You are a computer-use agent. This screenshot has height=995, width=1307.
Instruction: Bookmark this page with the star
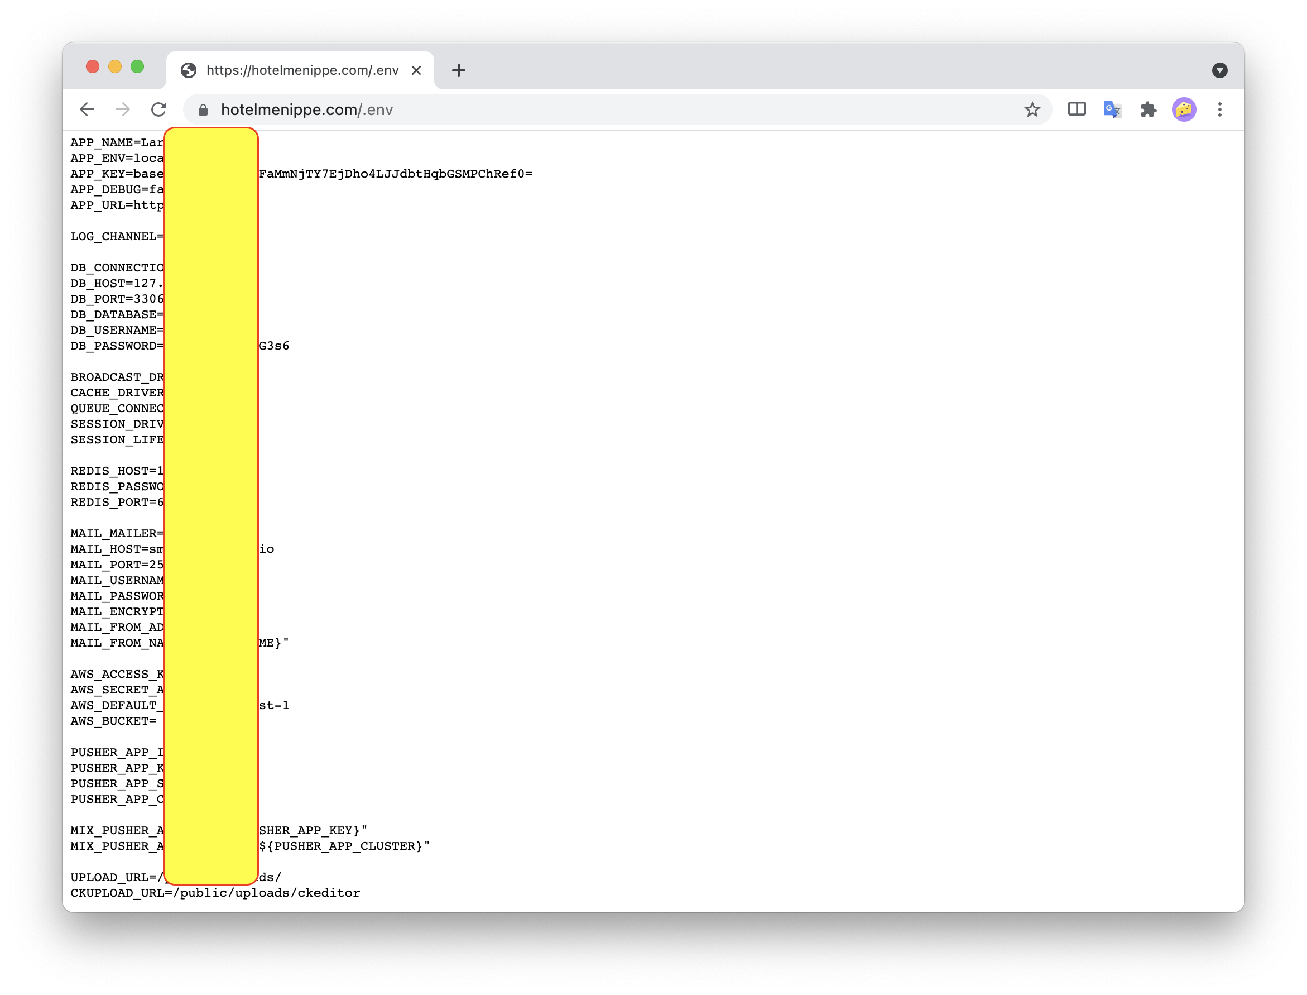(x=1032, y=109)
